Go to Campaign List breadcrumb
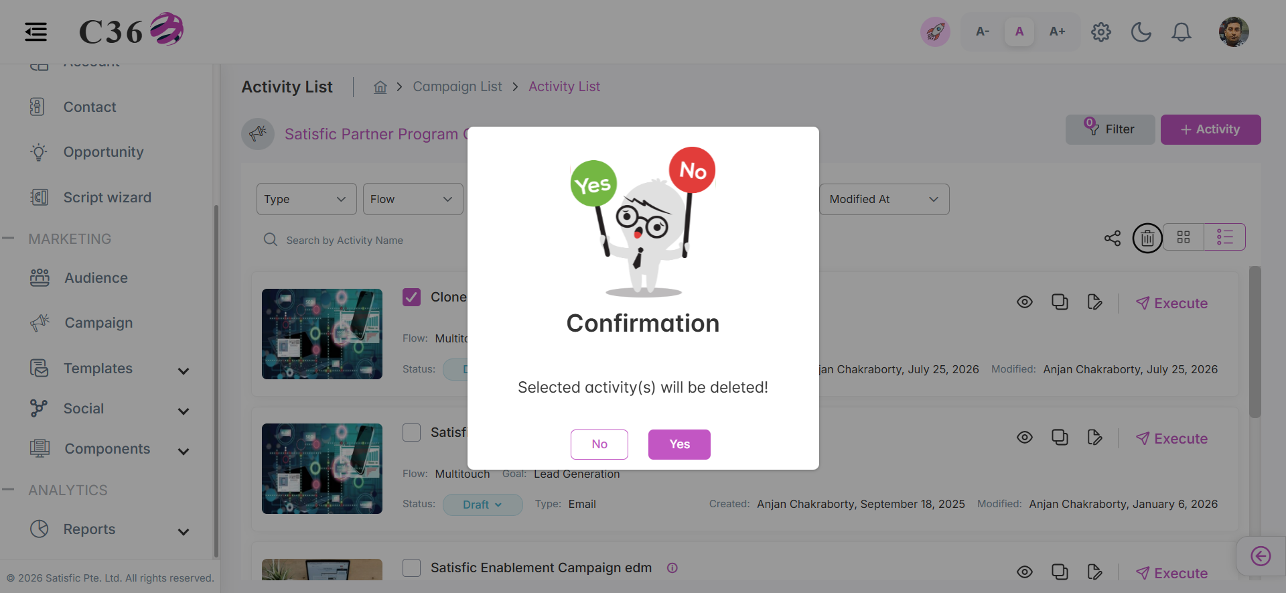 [457, 86]
